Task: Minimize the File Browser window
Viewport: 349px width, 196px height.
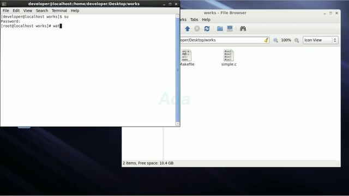Action: pyautogui.click(x=325, y=13)
